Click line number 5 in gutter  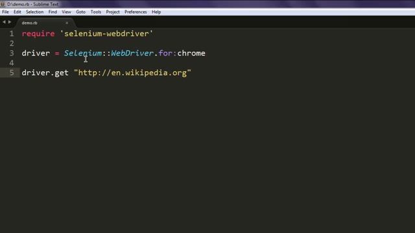12,72
